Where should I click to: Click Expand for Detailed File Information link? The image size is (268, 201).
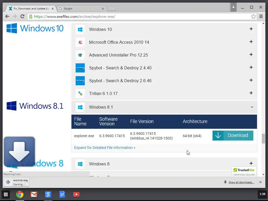[105, 148]
